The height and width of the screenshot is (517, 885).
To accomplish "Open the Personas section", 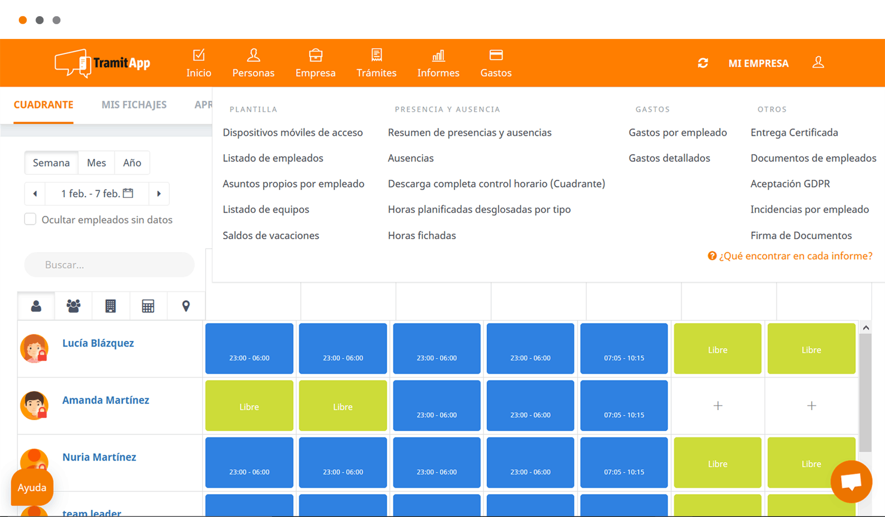I will tap(253, 63).
